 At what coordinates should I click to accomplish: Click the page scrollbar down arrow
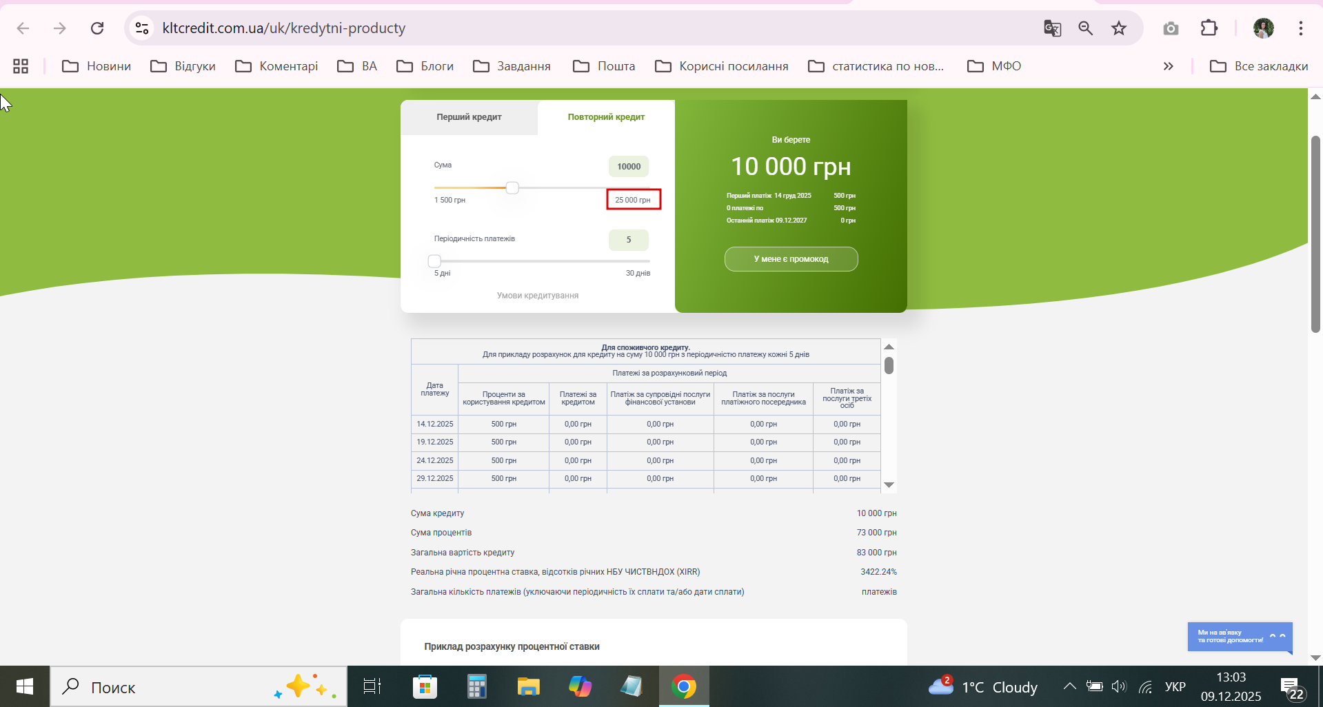click(1315, 658)
